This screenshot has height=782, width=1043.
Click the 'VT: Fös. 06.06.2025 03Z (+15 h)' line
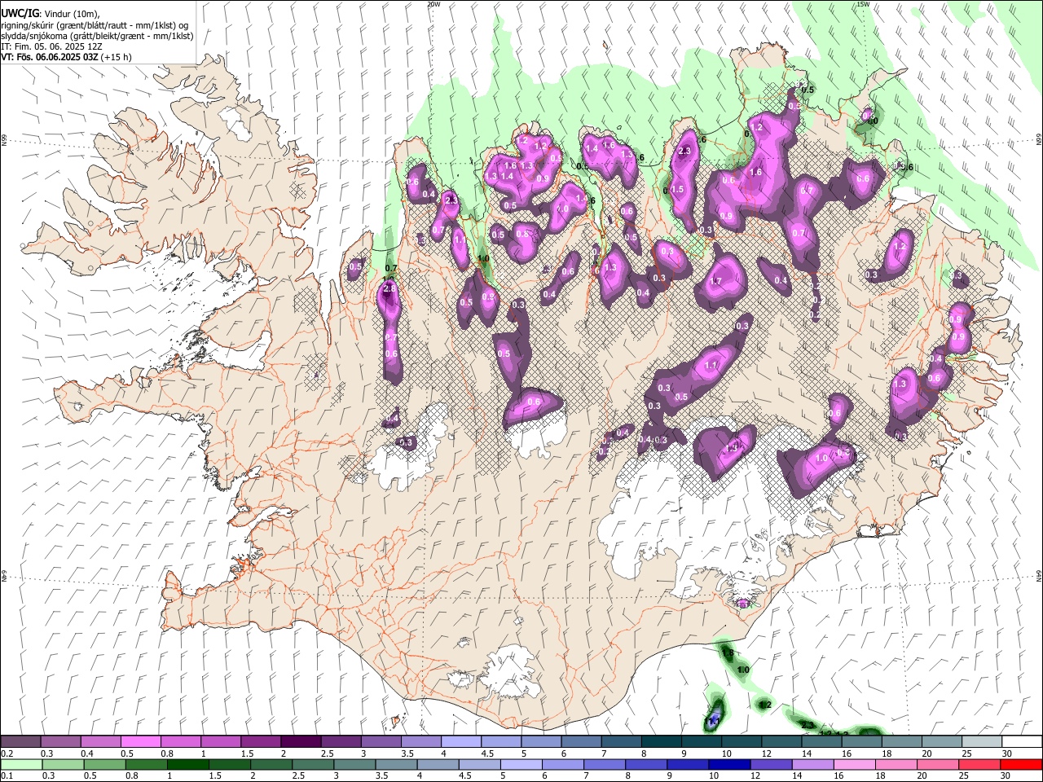tap(66, 58)
